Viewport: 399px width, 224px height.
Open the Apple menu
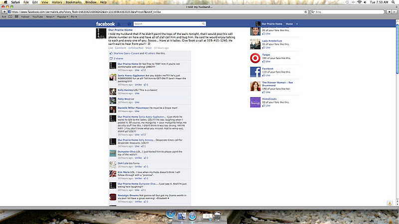(5, 2)
